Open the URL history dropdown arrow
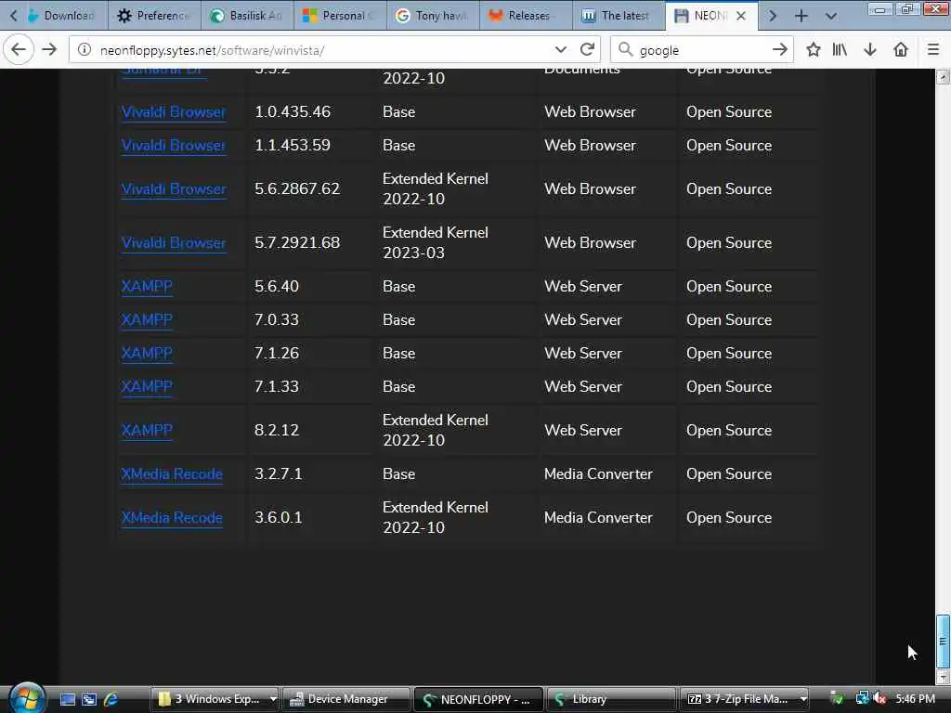The height and width of the screenshot is (713, 951). (560, 50)
